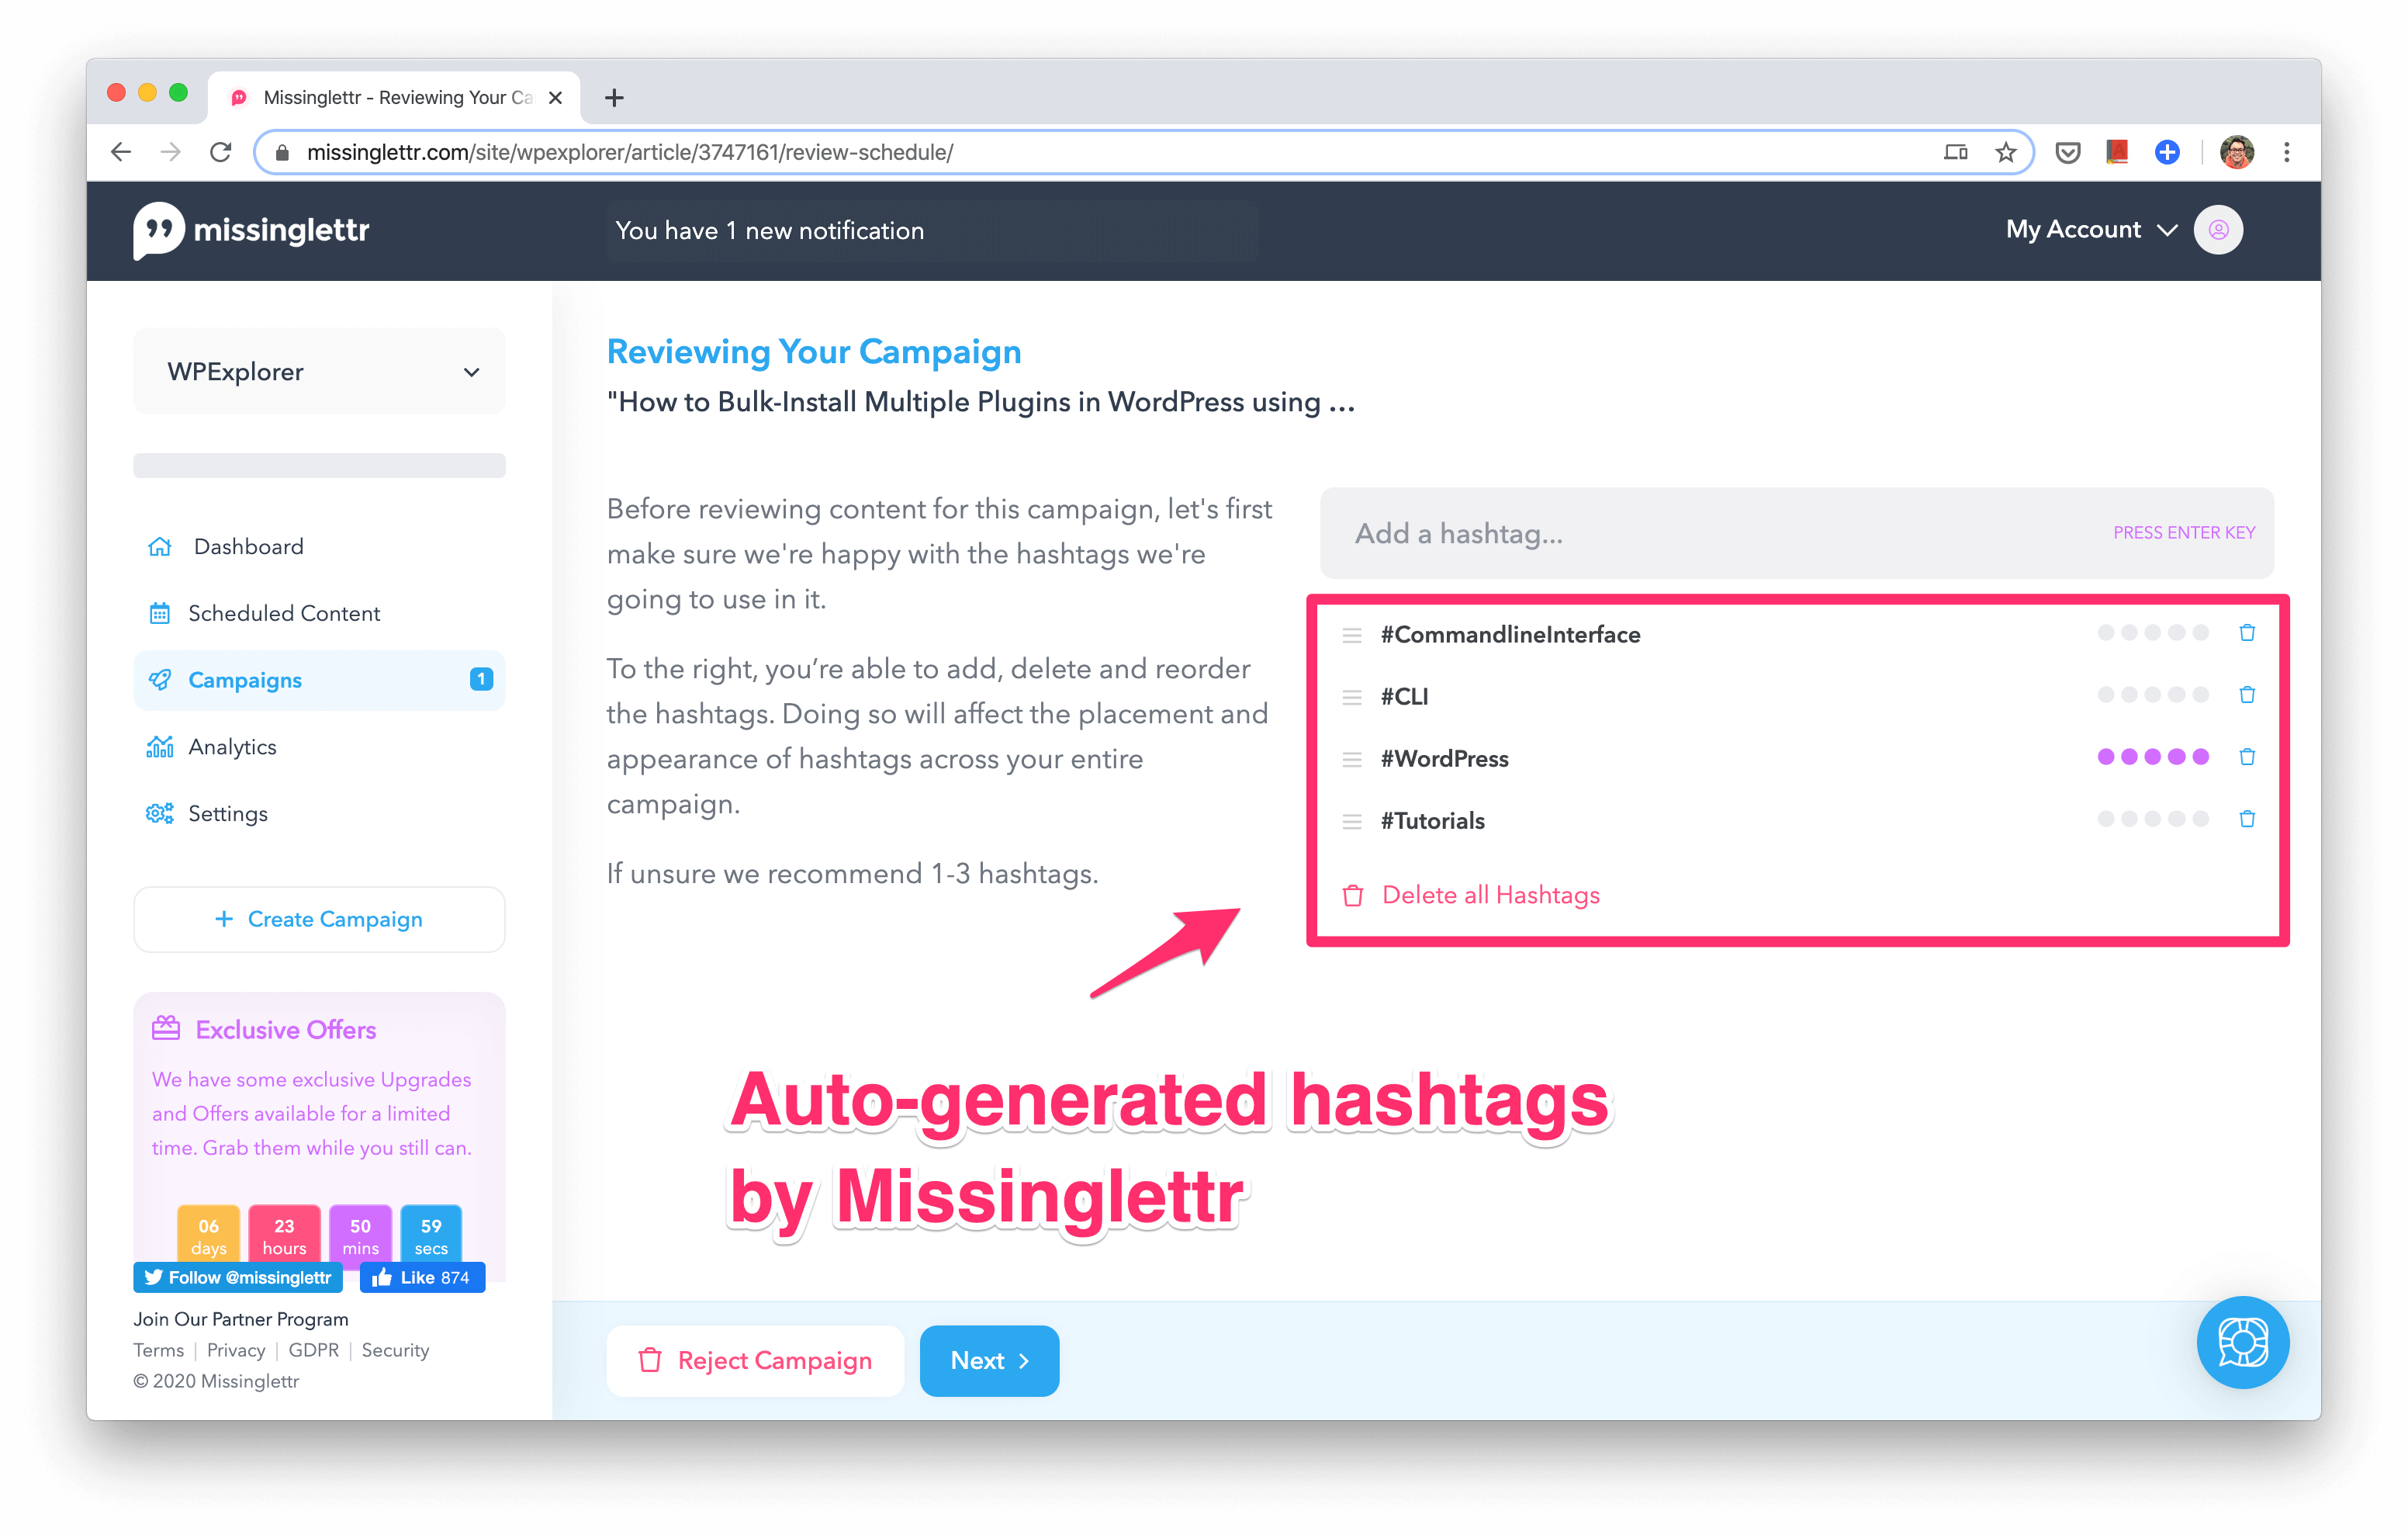Click the delete trash icon for #CommandlineInterface
Image resolution: width=2408 pixels, height=1535 pixels.
tap(2248, 634)
